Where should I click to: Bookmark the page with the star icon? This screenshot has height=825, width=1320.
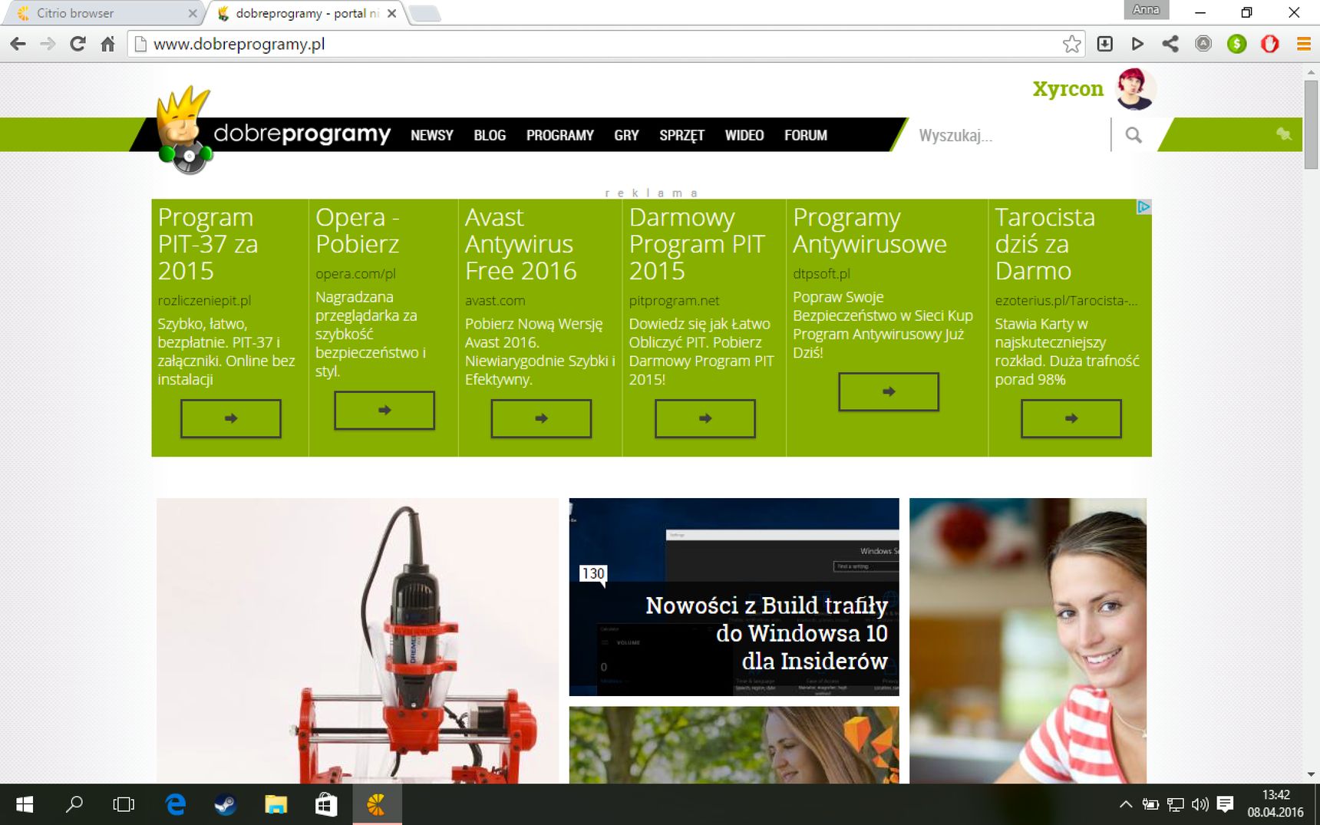pyautogui.click(x=1071, y=44)
